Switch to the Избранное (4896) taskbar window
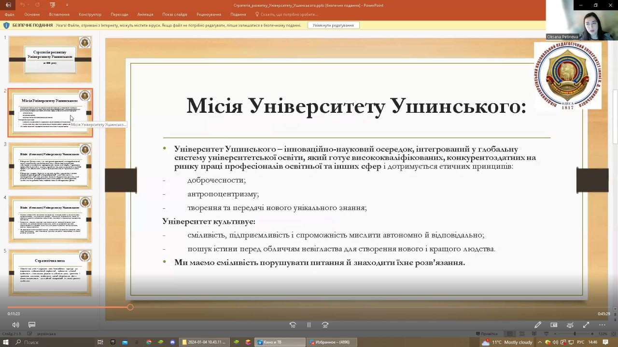This screenshot has height=347, width=618. pyautogui.click(x=332, y=342)
